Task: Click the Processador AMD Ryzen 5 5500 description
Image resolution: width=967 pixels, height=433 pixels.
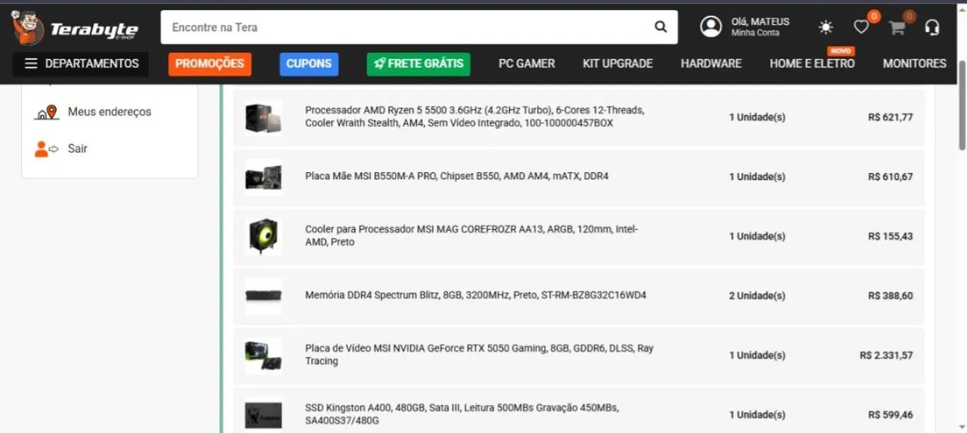Action: point(474,116)
